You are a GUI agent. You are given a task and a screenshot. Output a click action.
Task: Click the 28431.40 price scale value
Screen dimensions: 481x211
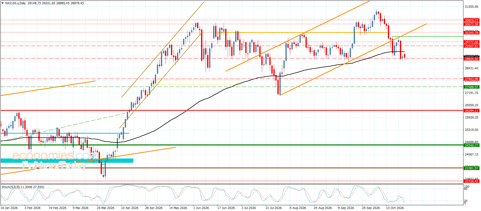(471, 68)
